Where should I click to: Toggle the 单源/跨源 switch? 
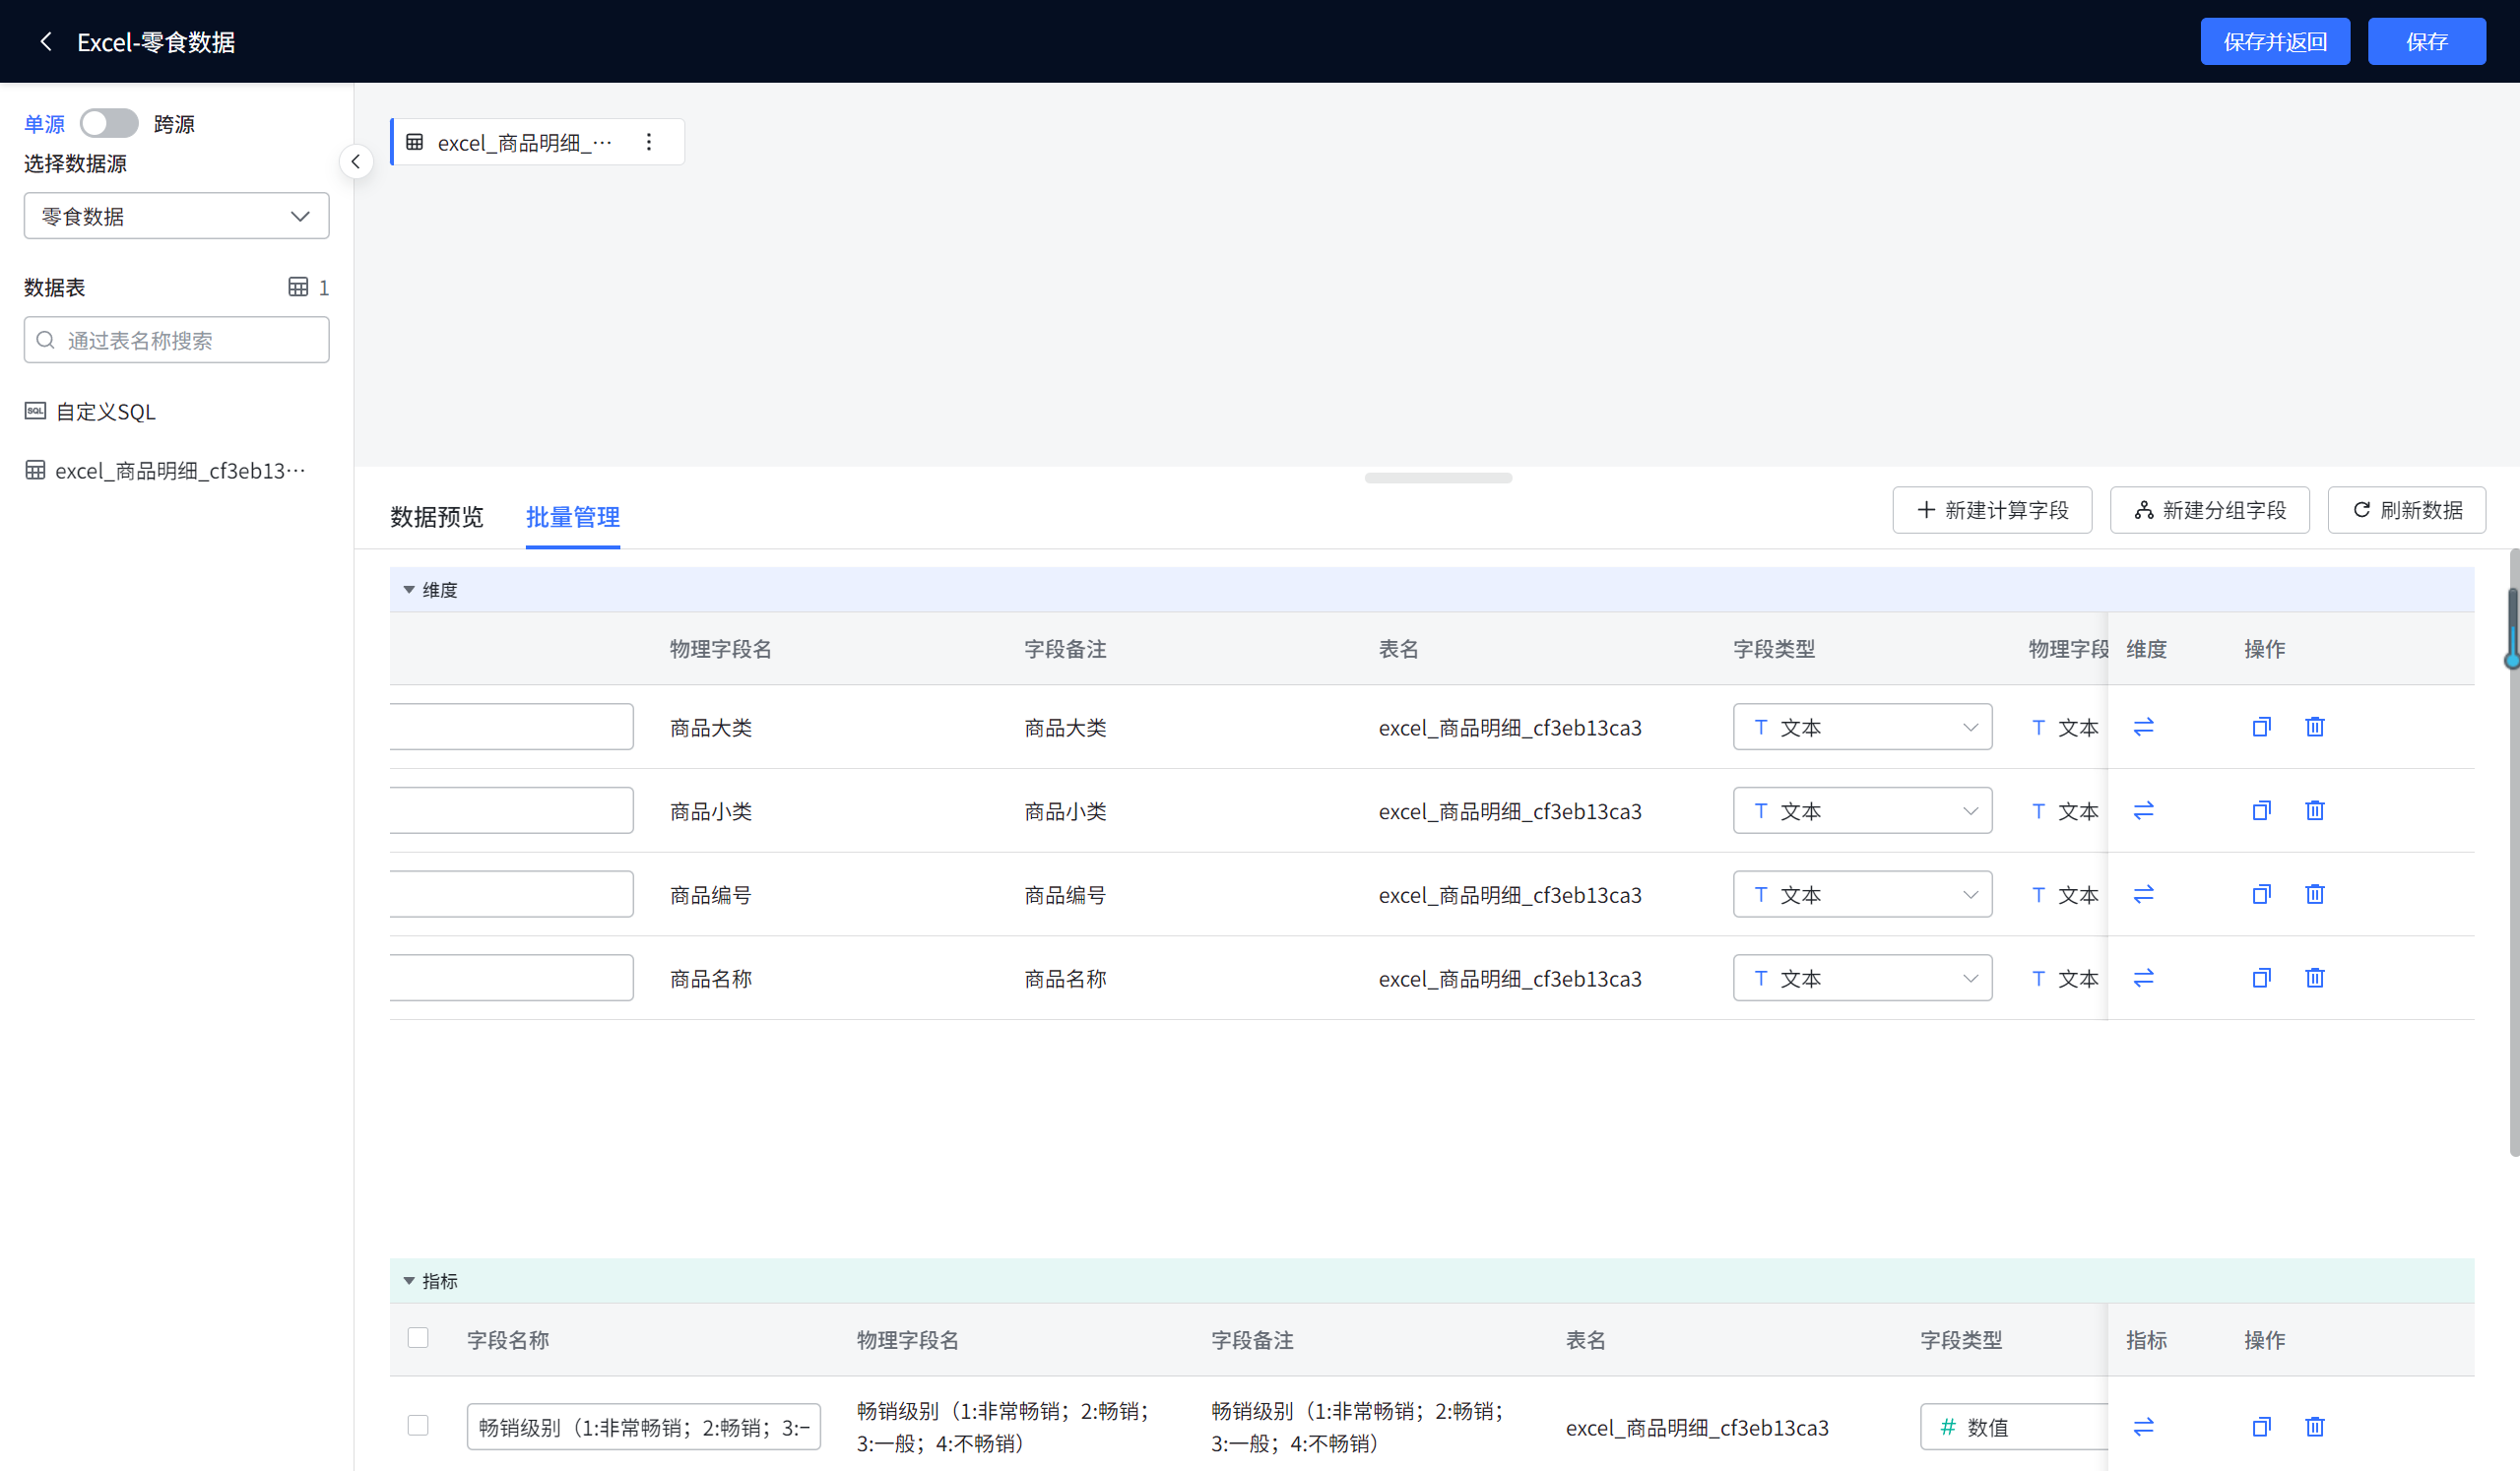(x=109, y=123)
